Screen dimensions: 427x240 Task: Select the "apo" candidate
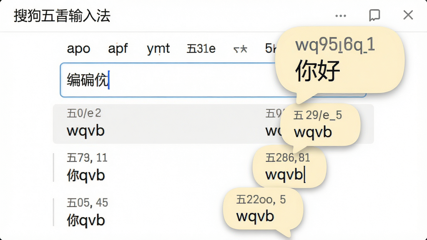(78, 49)
